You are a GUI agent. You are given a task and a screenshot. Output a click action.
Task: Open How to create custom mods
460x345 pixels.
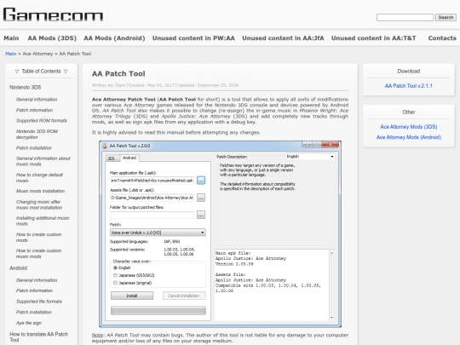click(38, 237)
